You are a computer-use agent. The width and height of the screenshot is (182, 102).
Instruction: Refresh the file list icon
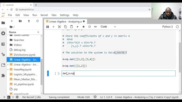click(37, 21)
